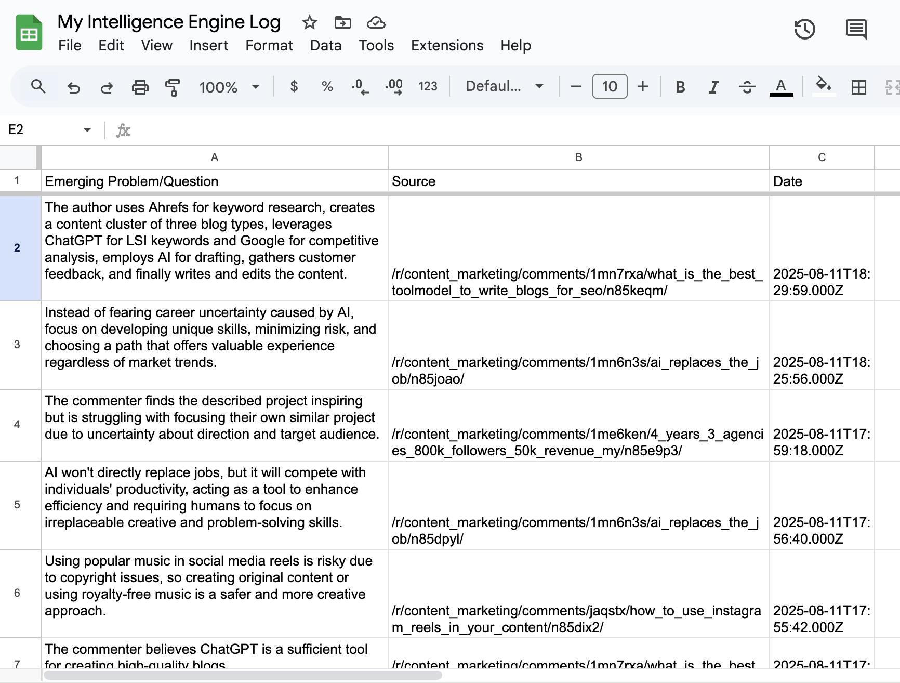Open the Tools menu
This screenshot has width=900, height=683.
pyautogui.click(x=376, y=46)
